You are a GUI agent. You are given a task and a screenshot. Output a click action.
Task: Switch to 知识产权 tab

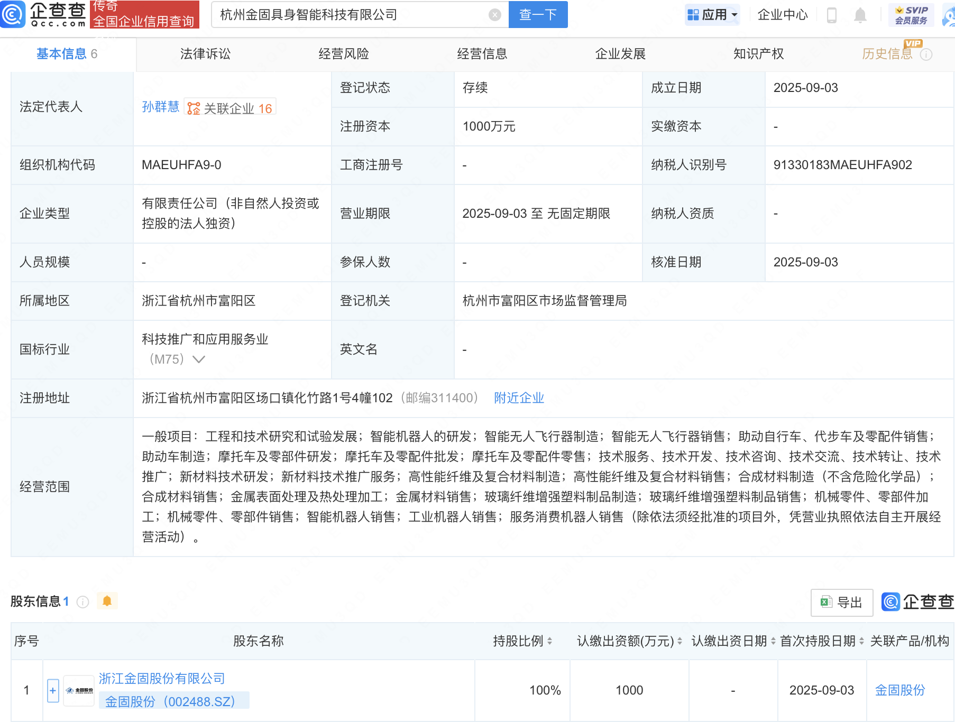coord(758,54)
